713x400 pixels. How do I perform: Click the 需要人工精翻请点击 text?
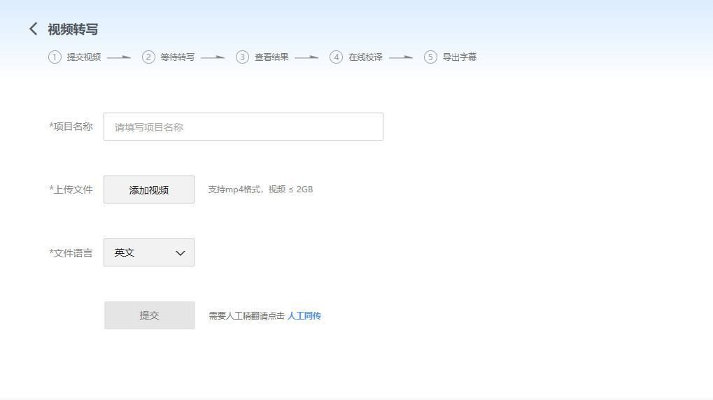246,315
